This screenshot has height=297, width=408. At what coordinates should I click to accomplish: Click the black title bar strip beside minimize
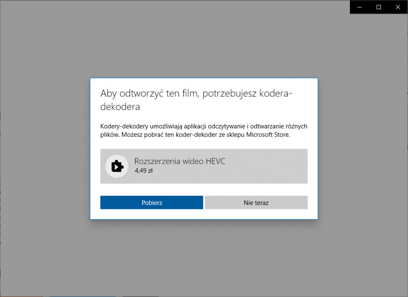click(x=353, y=7)
